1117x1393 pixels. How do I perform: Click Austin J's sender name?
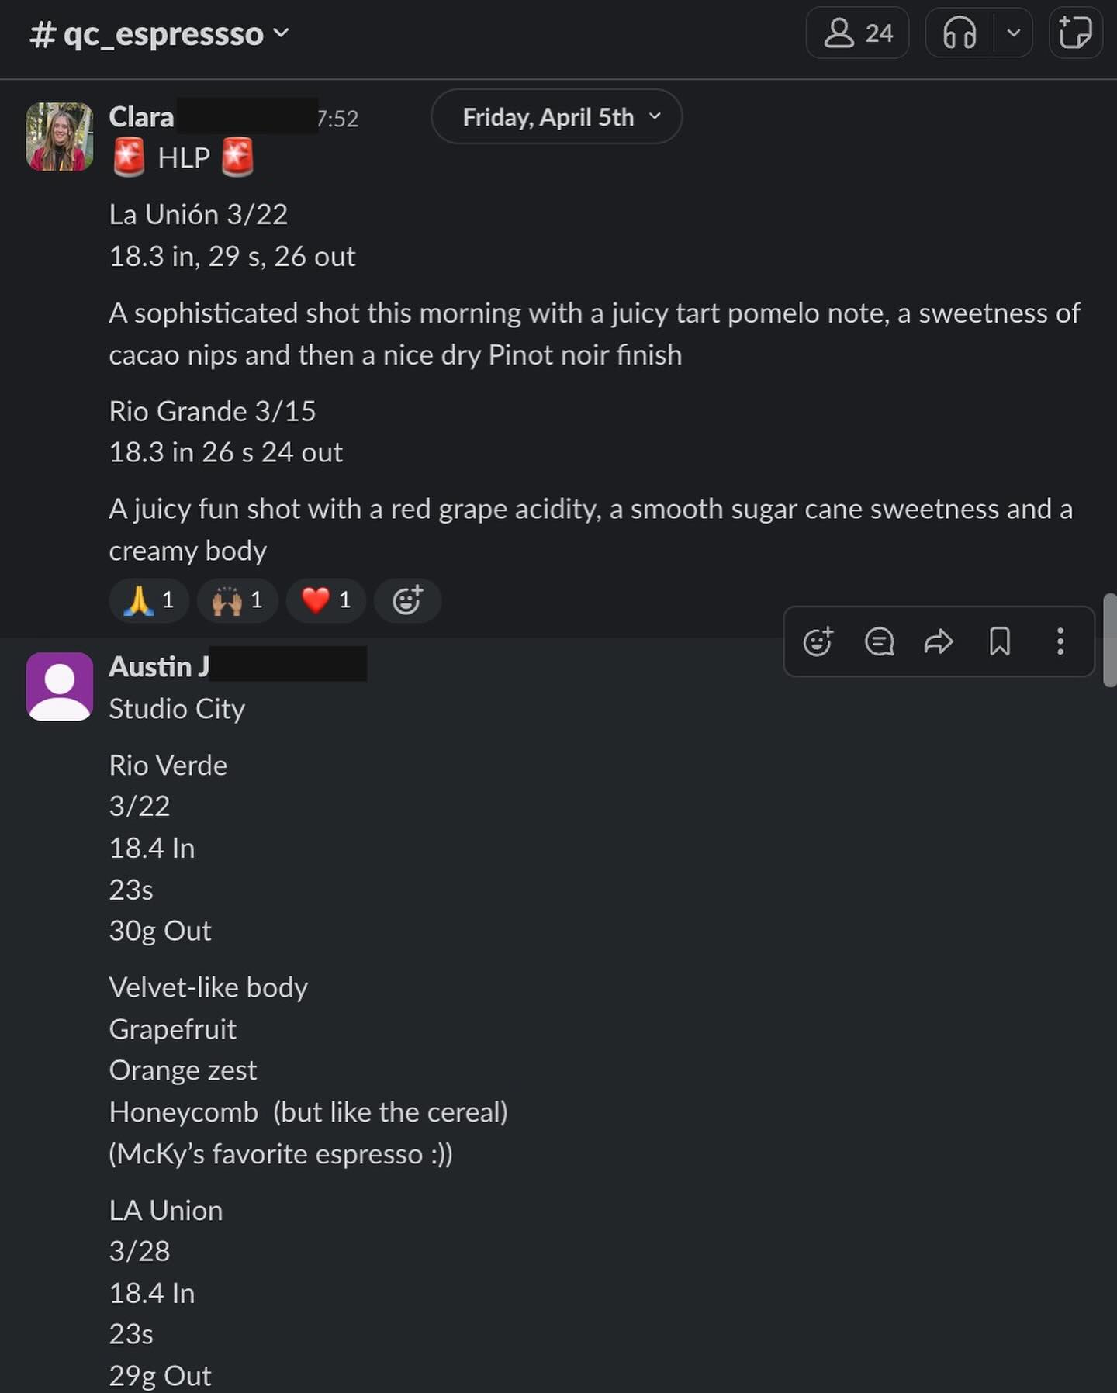[159, 667]
